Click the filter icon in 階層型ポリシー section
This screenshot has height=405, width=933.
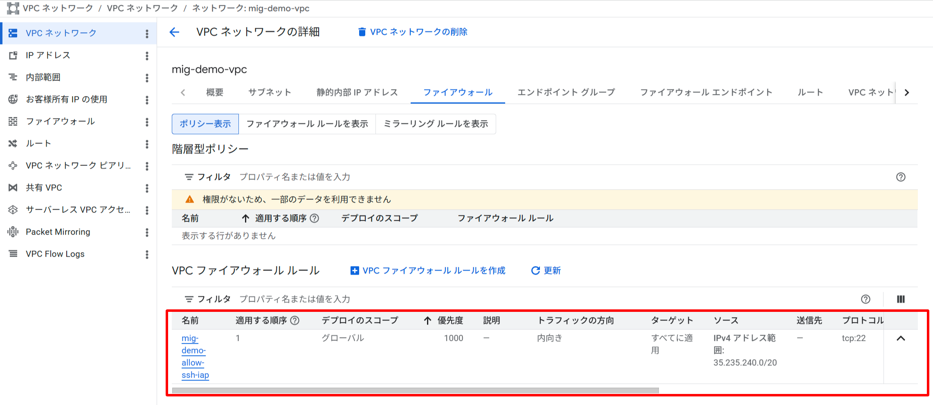189,177
